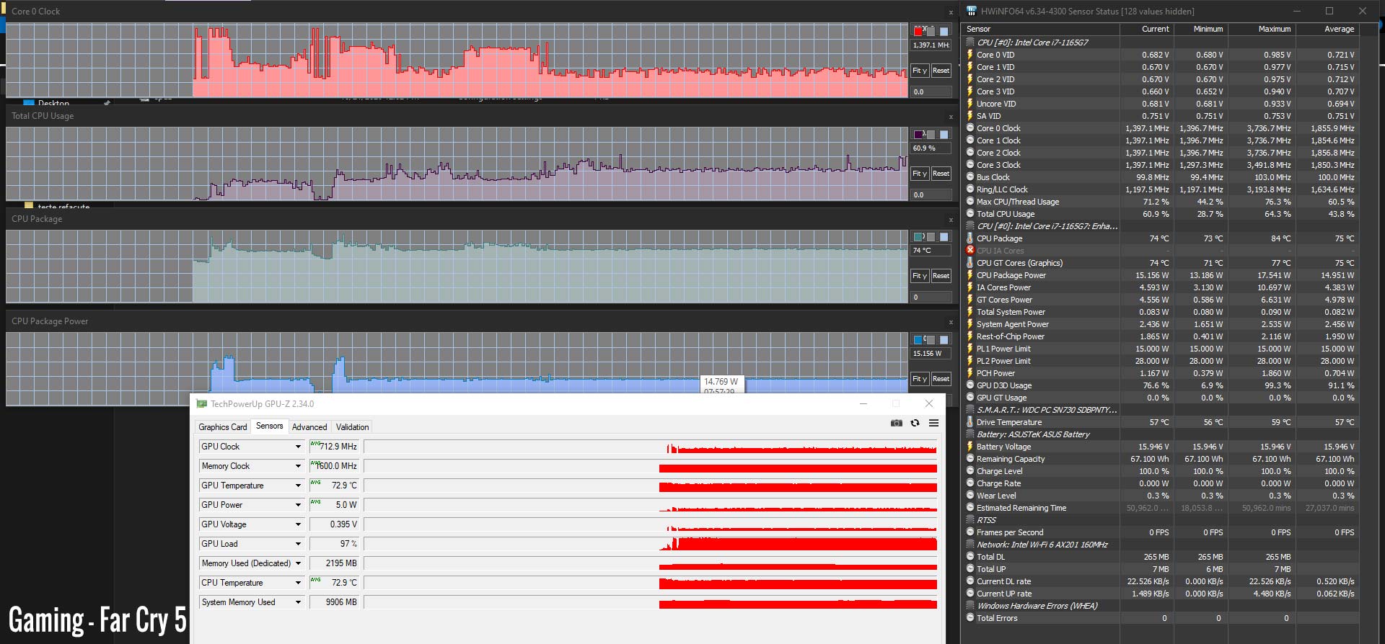Close the CPU Package graph panel
The height and width of the screenshot is (644, 1385).
tap(951, 219)
